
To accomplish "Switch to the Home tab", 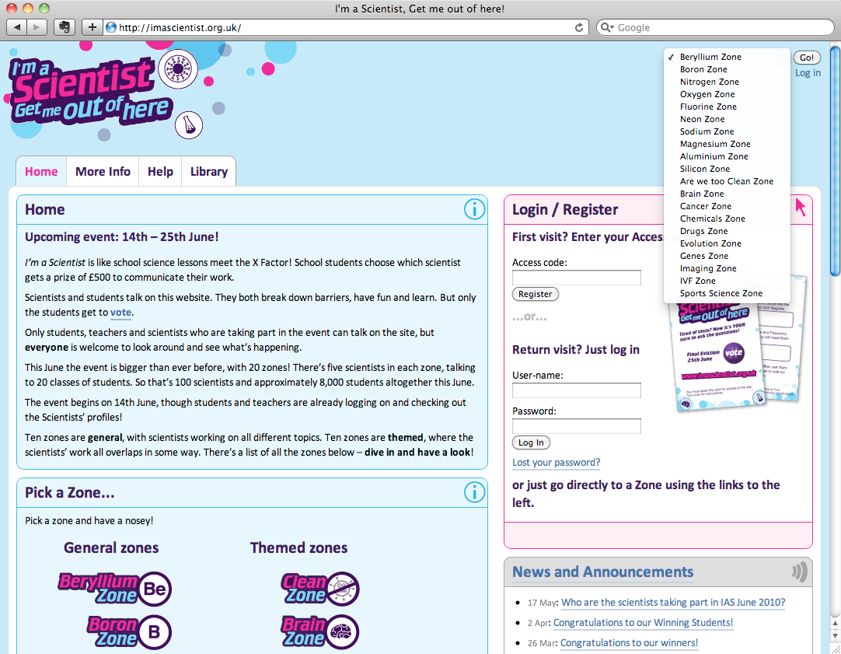I will [41, 171].
